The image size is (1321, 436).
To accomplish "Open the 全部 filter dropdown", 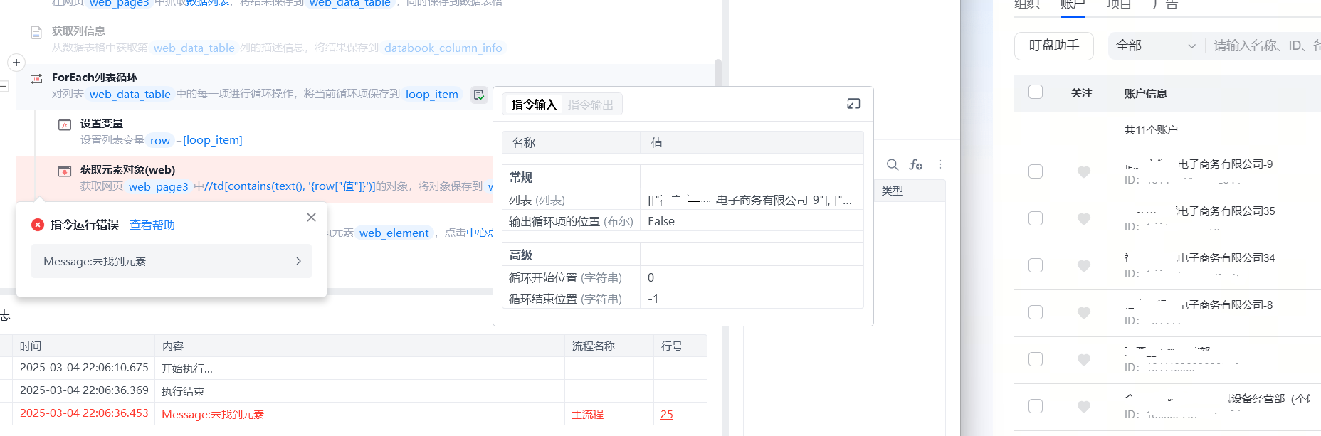I will (1154, 46).
